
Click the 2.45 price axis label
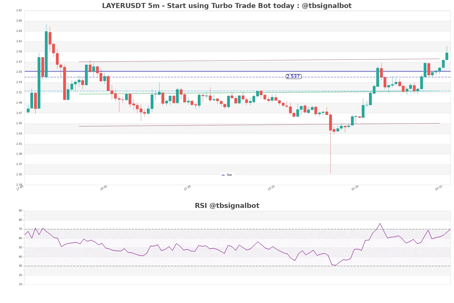click(x=19, y=123)
